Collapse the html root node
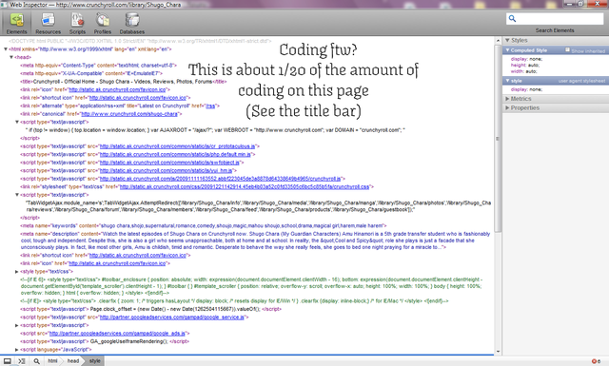The height and width of the screenshot is (366, 609). 6,49
